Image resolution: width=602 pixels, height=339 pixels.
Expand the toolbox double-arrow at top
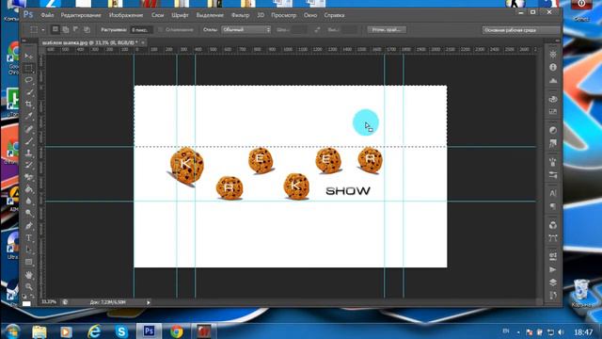tap(24, 40)
